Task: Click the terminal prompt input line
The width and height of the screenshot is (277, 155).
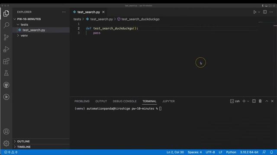Action: point(118,108)
